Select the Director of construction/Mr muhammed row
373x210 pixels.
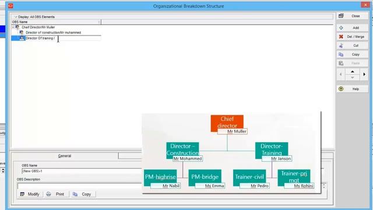point(53,33)
